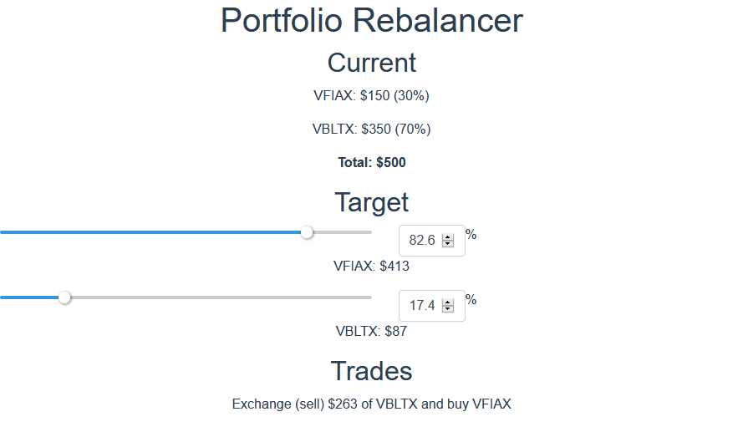Click the Current section heading
This screenshot has width=743, height=427.
[371, 63]
